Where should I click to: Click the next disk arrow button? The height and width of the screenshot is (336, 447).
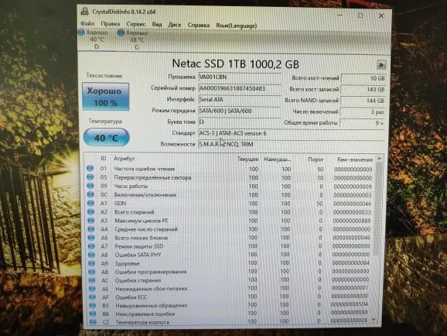[381, 65]
